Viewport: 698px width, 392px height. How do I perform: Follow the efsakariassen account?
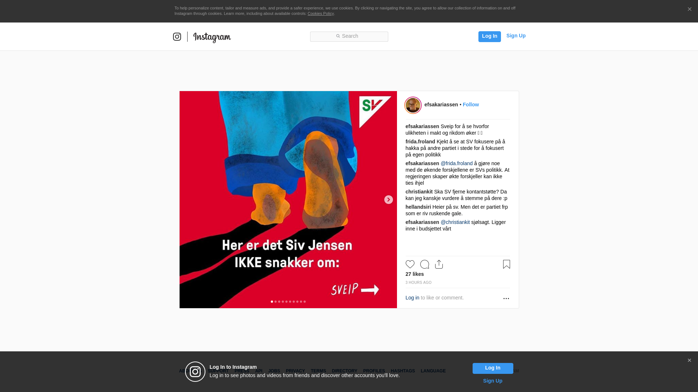(x=471, y=105)
